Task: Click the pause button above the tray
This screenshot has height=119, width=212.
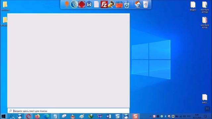Action: (207, 108)
